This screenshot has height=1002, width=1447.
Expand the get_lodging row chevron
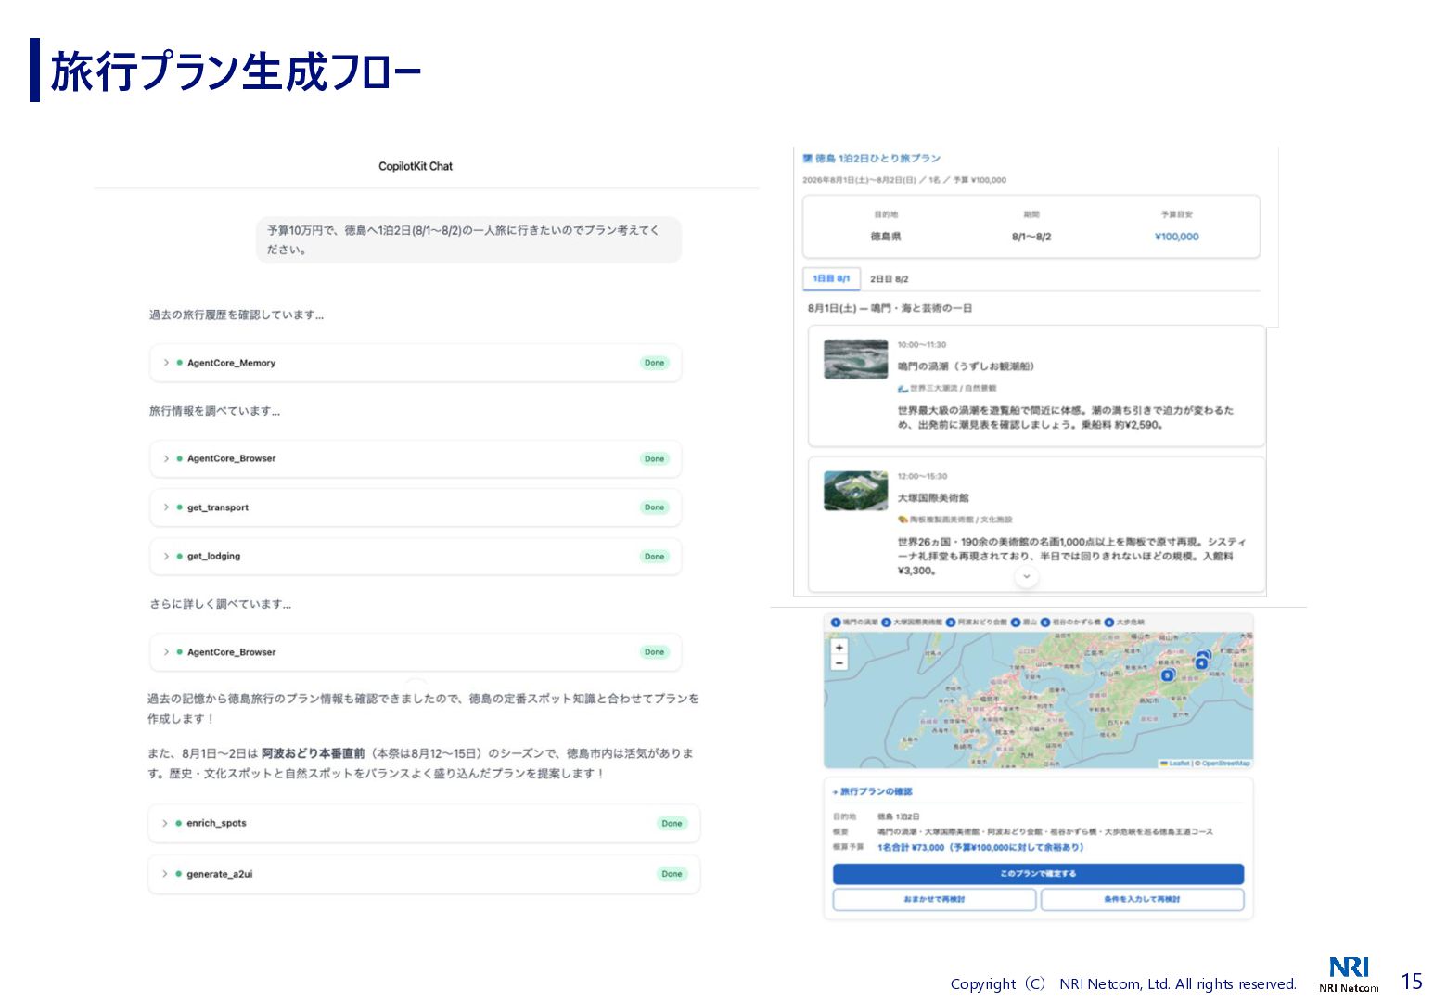(x=166, y=556)
